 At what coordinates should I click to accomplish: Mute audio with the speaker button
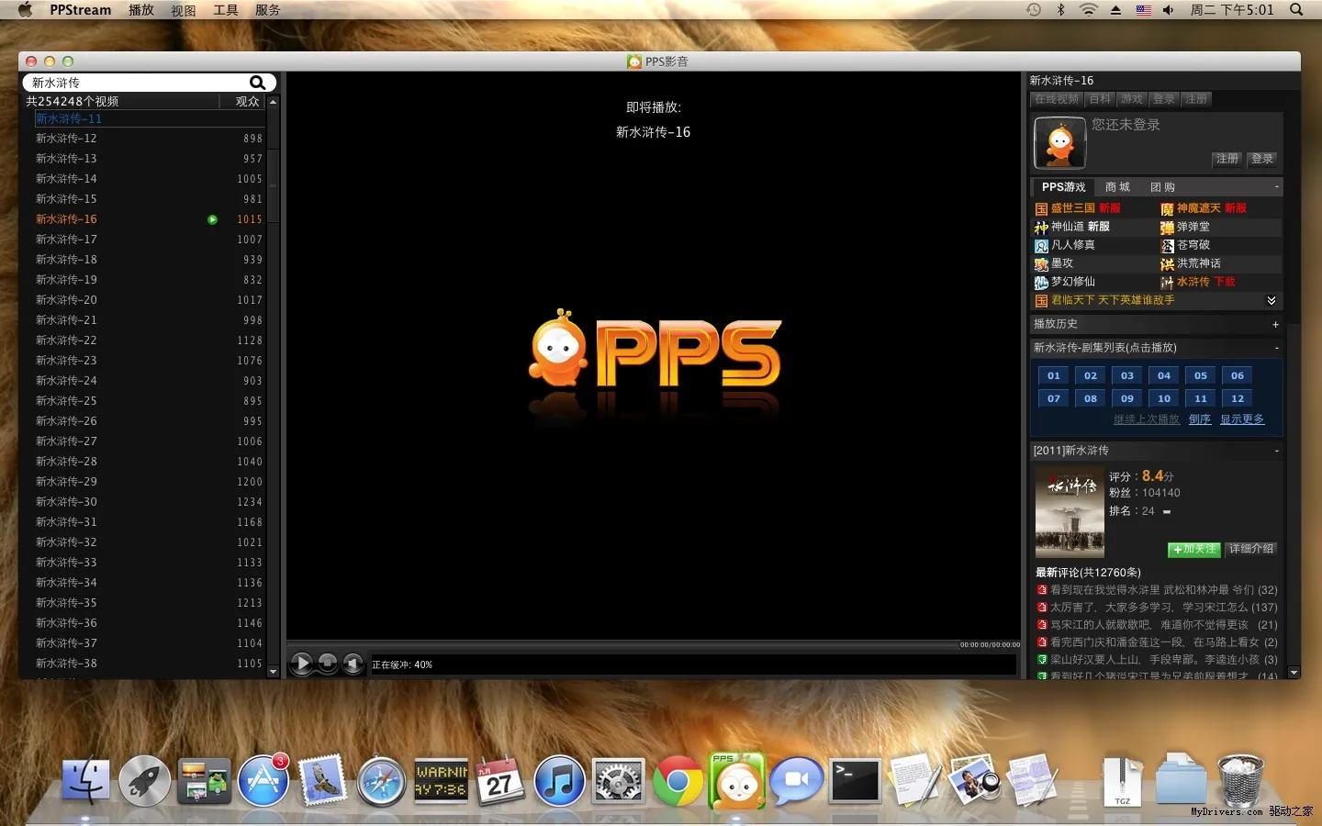(353, 664)
